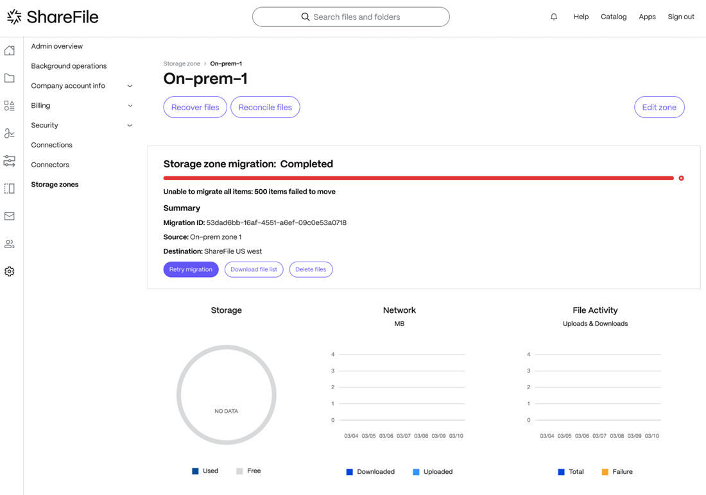Click Sign out

[x=681, y=17]
